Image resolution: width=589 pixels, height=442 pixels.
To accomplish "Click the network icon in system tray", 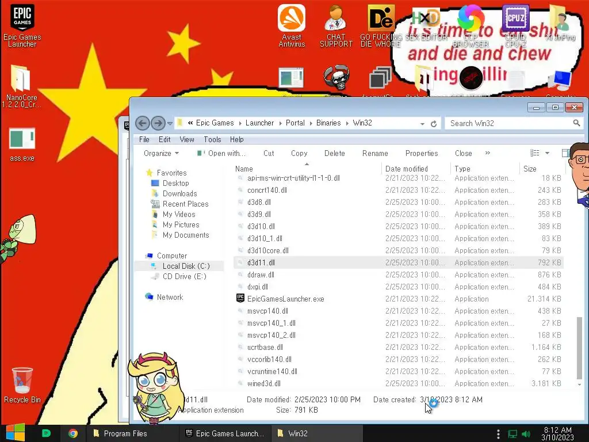I will pyautogui.click(x=512, y=434).
